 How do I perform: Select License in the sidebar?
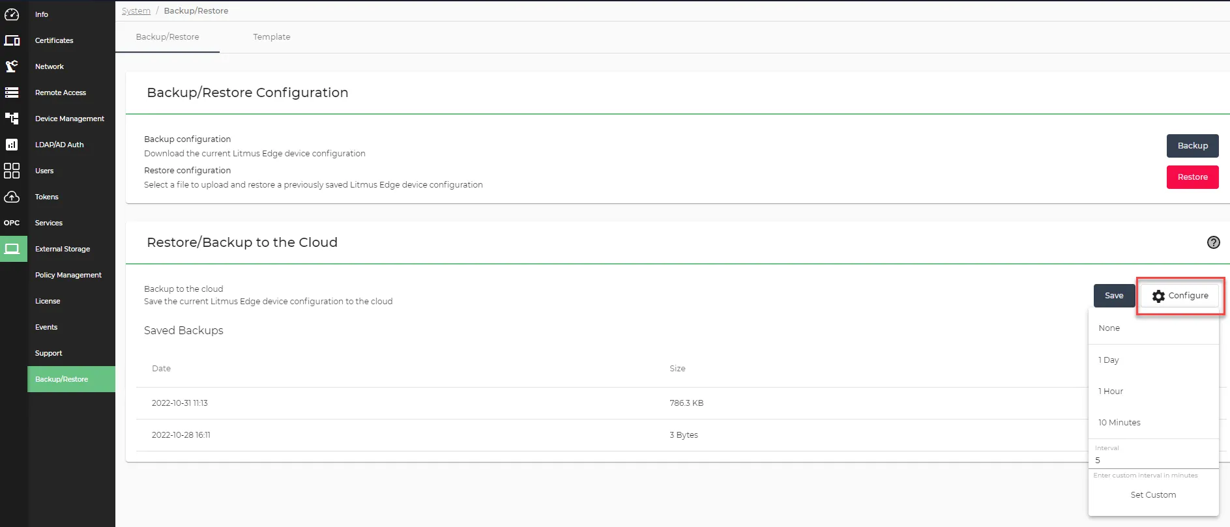(48, 301)
